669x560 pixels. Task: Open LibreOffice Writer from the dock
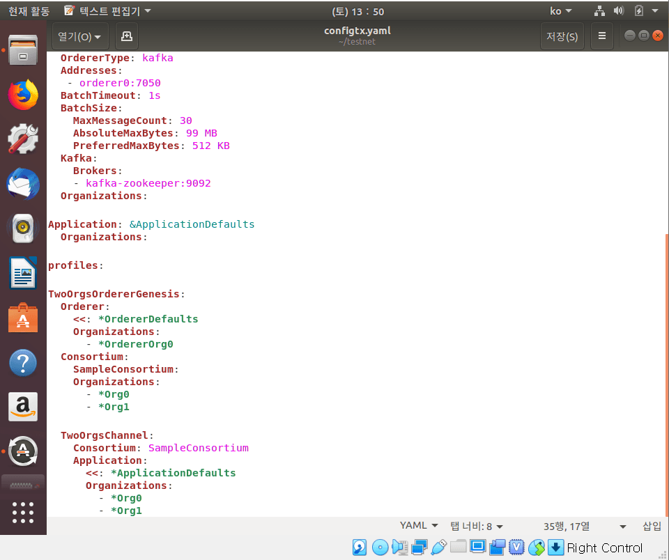(23, 273)
